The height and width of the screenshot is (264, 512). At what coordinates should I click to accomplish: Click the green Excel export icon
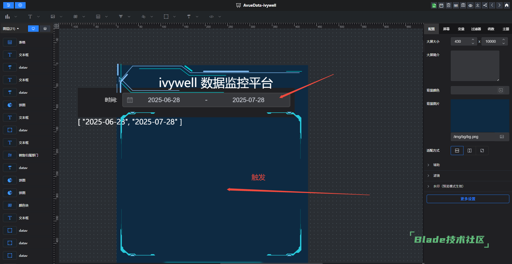click(434, 5)
